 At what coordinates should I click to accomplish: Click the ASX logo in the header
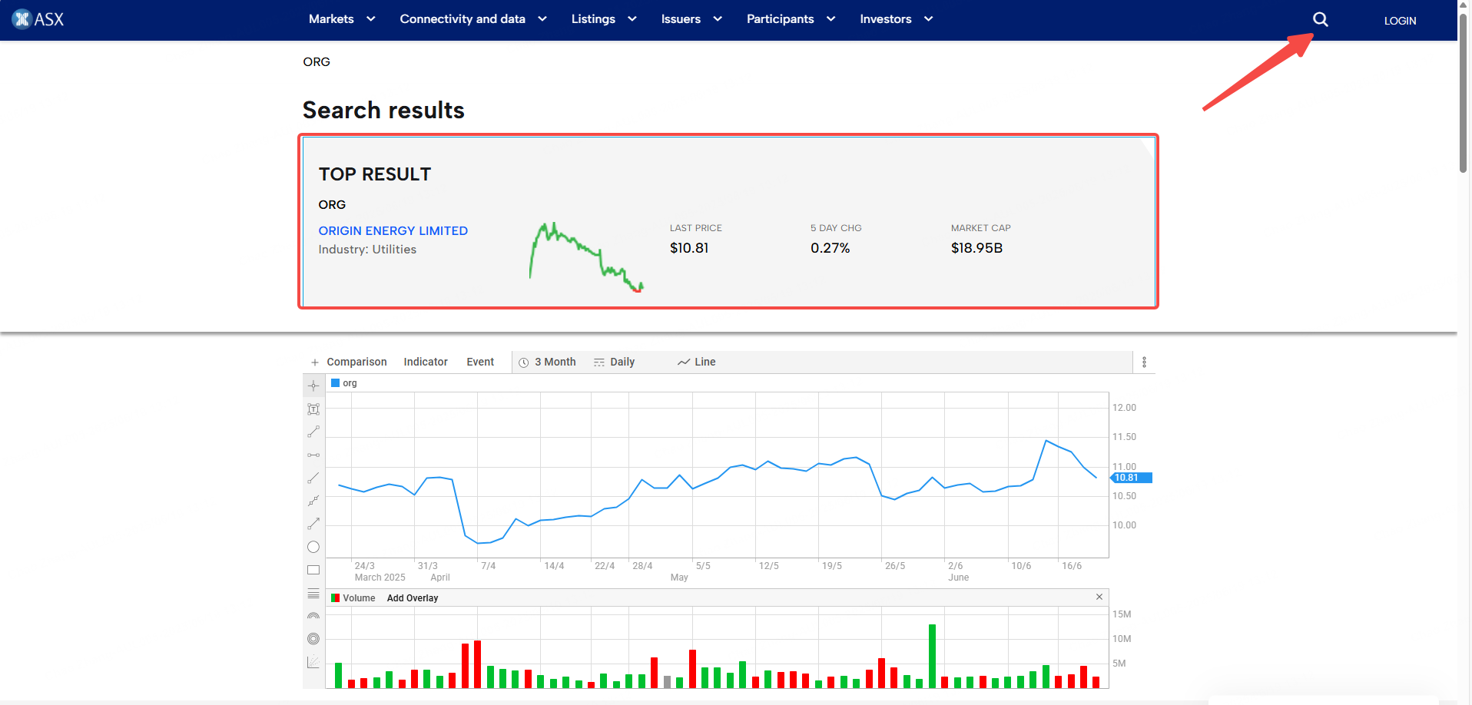coord(38,19)
